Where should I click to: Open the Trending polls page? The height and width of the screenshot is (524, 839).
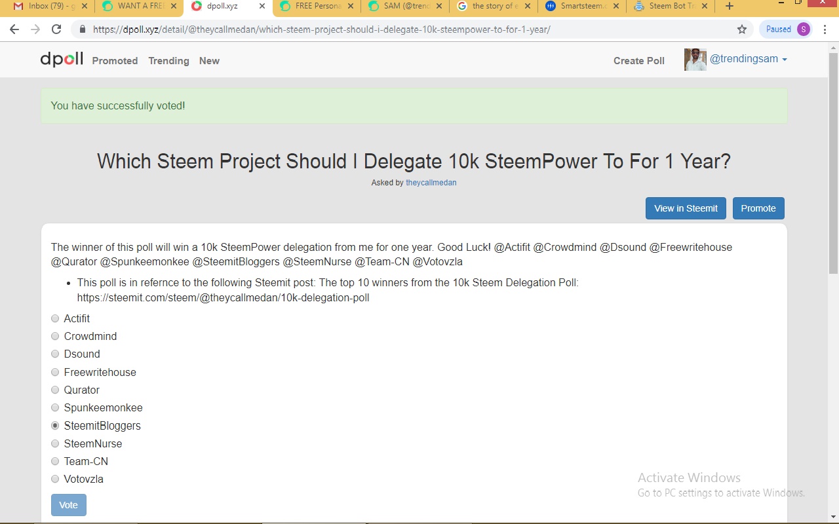click(168, 61)
